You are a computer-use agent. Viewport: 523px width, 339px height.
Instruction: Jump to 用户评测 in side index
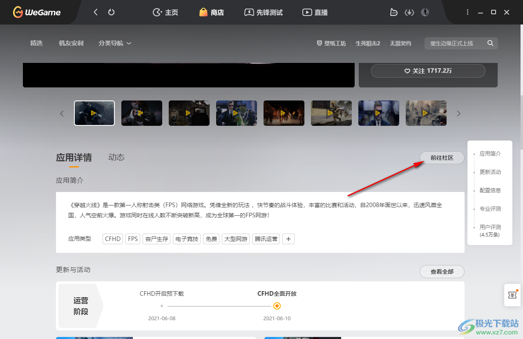point(490,231)
